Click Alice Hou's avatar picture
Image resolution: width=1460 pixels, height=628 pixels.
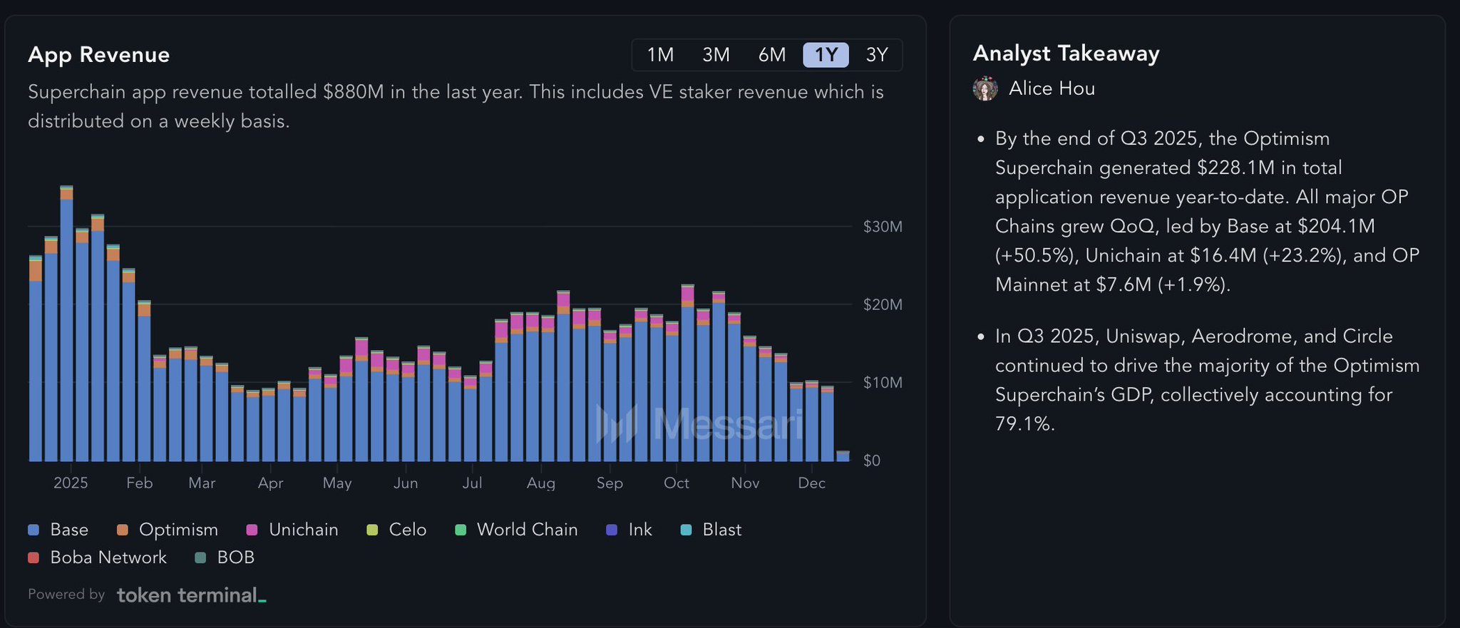(x=985, y=89)
